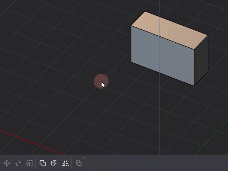Click the box's bottom front corner vertex
The width and height of the screenshot is (228, 171).
tap(194, 85)
